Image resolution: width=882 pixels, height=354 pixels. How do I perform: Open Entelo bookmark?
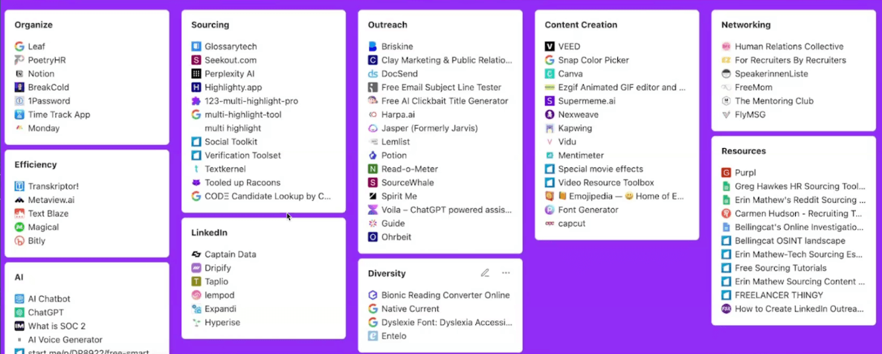[393, 336]
